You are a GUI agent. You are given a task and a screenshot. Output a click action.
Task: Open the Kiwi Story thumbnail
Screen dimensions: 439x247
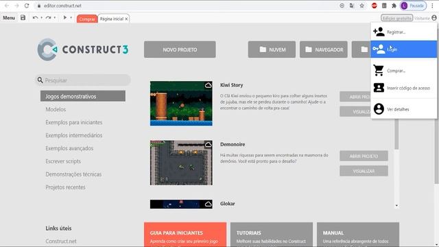(181, 104)
